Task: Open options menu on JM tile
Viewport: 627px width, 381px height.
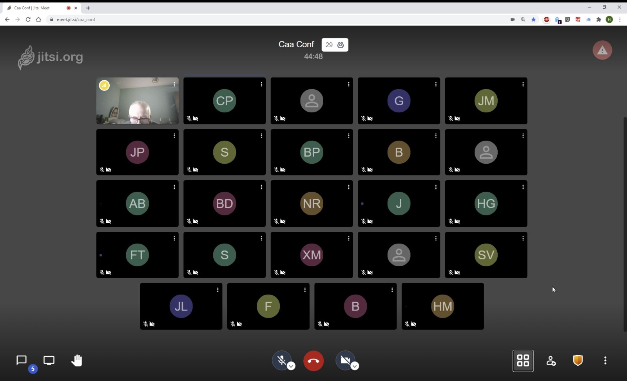Action: 523,84
